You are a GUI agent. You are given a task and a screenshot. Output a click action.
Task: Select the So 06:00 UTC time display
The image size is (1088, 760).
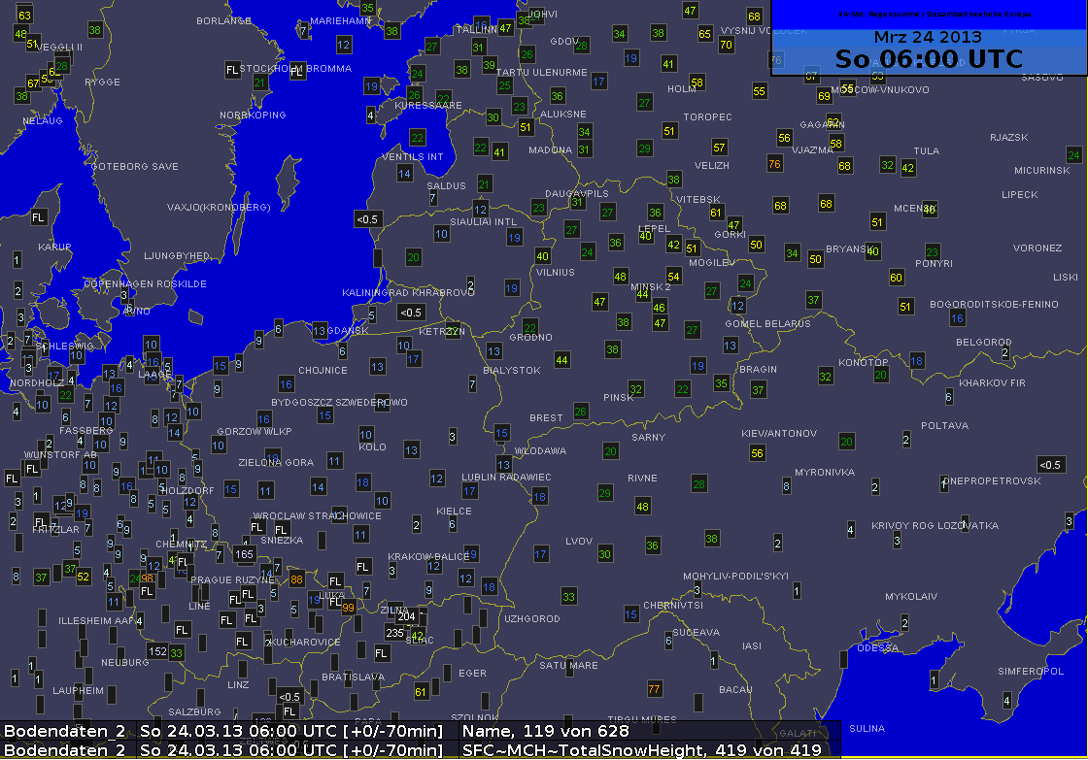[928, 59]
